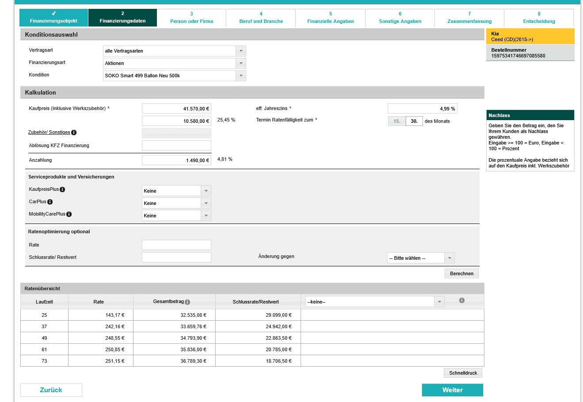Click the Zubehör/ Sonstiges link

tap(49, 133)
